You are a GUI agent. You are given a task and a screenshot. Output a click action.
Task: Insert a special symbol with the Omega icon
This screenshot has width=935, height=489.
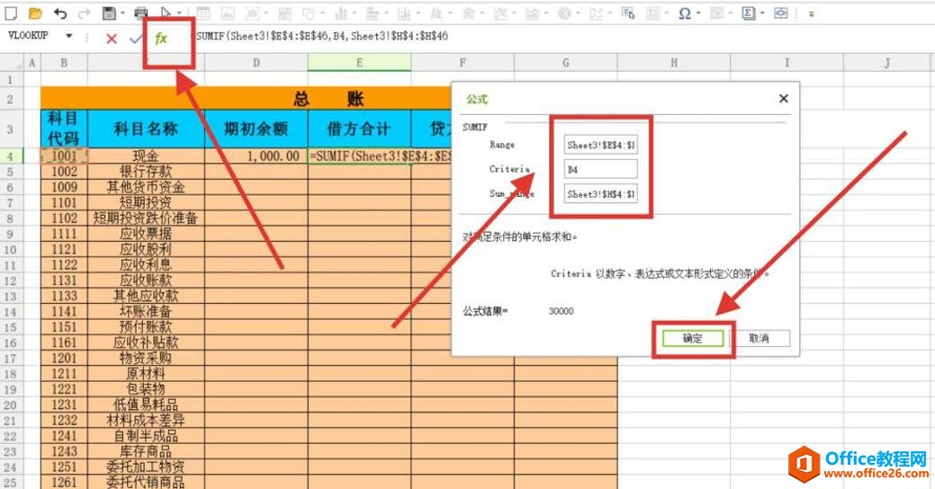(685, 13)
